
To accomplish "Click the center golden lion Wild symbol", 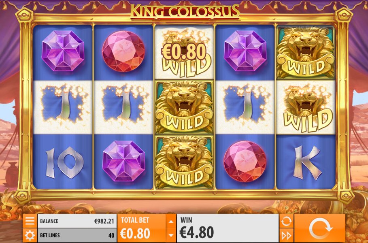I will pyautogui.click(x=184, y=107).
